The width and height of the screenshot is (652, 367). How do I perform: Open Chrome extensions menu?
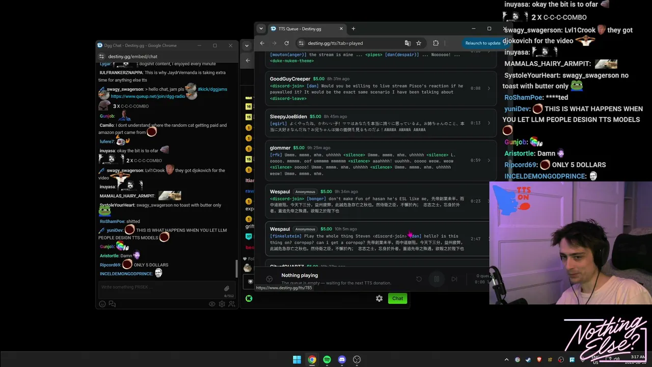click(x=436, y=43)
